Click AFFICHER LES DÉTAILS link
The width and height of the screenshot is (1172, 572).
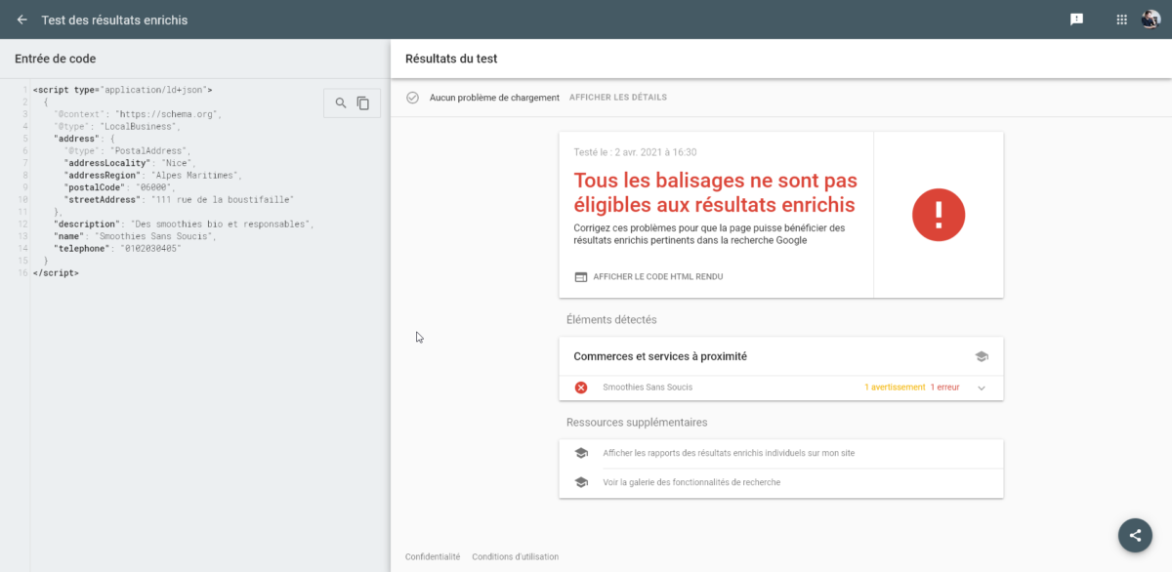[617, 98]
